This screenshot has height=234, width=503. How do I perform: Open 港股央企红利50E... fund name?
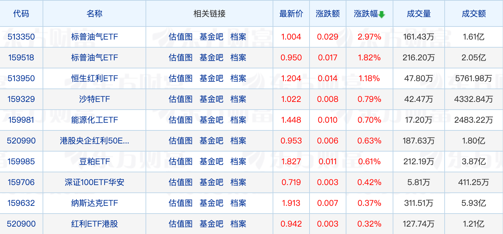pos(95,141)
